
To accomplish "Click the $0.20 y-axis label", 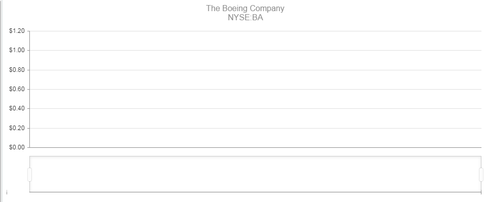I will 17,128.
